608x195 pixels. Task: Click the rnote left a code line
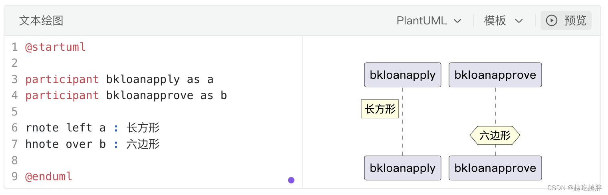pyautogui.click(x=92, y=128)
